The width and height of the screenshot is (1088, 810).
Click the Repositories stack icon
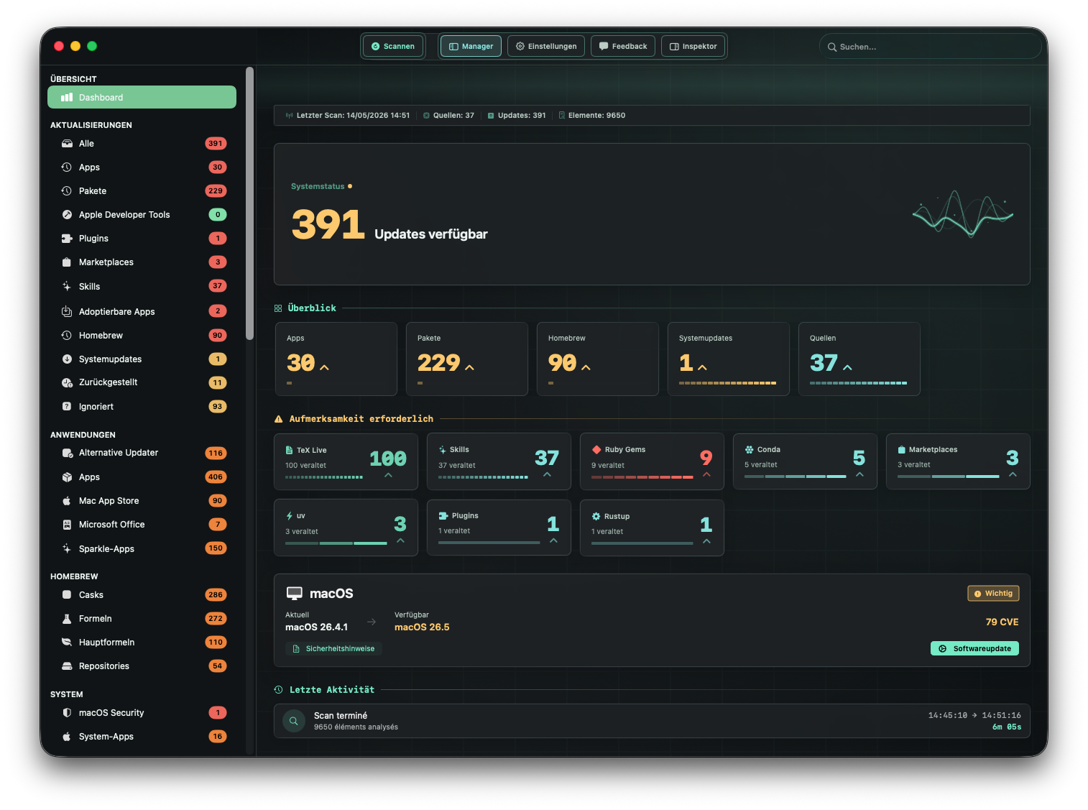(67, 666)
